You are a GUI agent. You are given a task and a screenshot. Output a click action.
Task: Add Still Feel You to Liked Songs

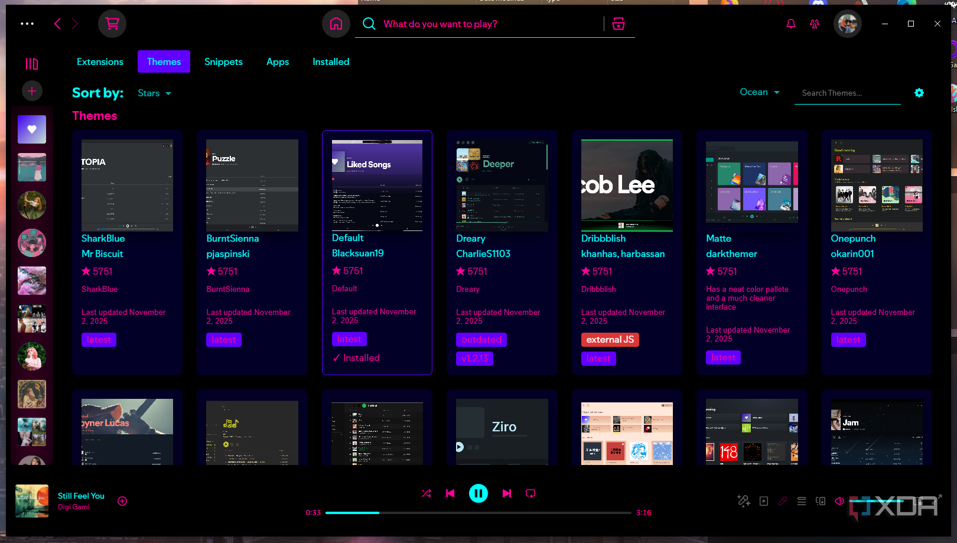pyautogui.click(x=122, y=501)
